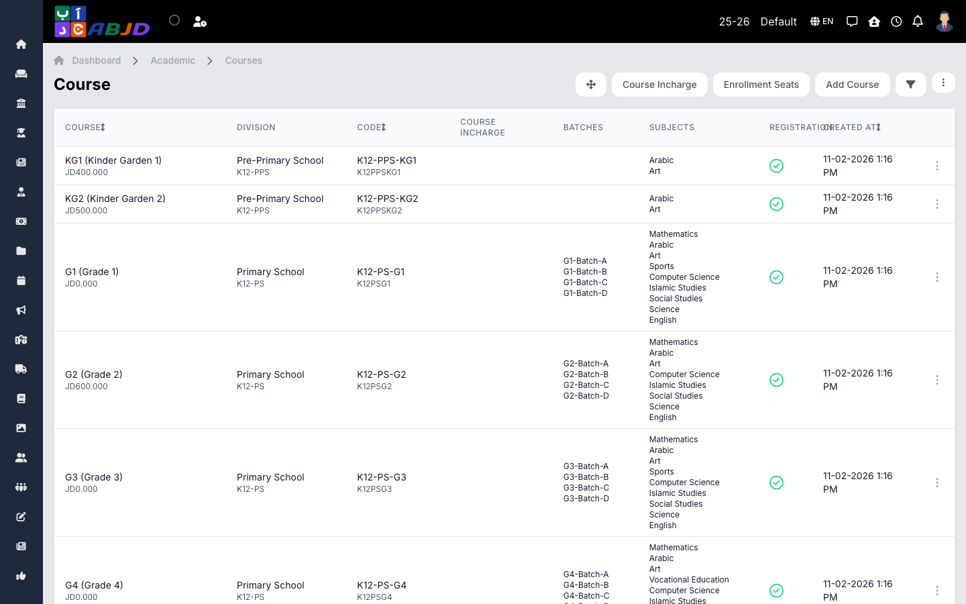Open the Default selector in the header
The height and width of the screenshot is (604, 966).
click(778, 21)
